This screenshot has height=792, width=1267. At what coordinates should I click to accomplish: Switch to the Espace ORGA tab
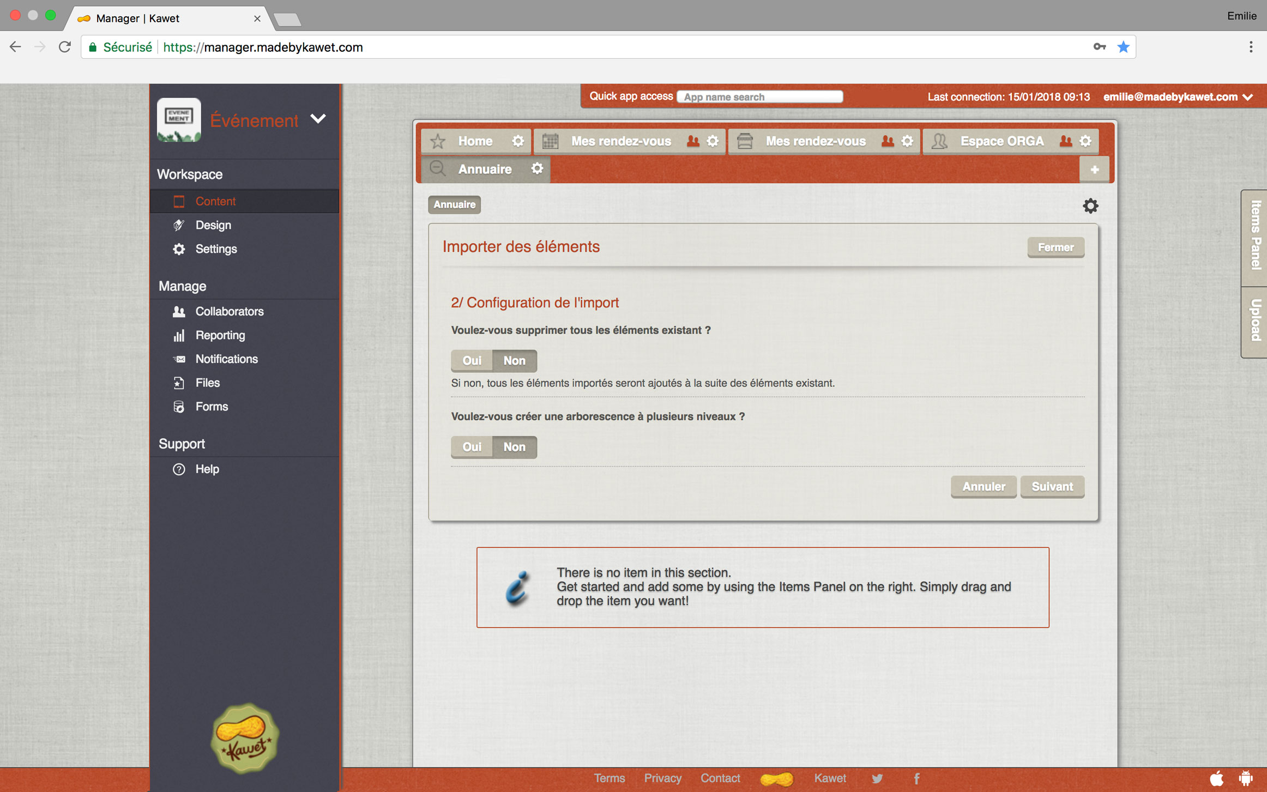pos(1001,141)
